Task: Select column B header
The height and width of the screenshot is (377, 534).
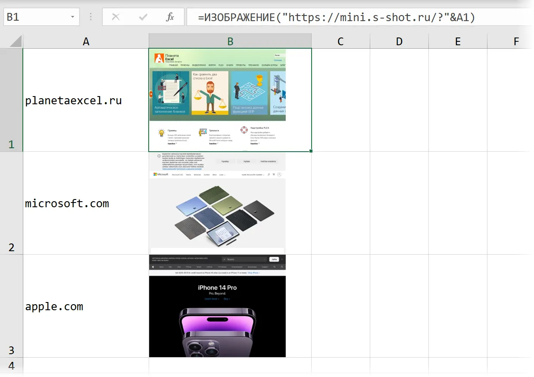Action: pyautogui.click(x=230, y=41)
